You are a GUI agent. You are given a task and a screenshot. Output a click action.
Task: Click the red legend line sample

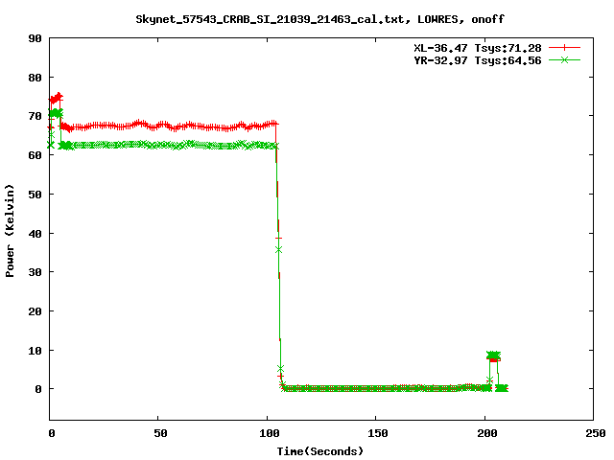point(564,48)
